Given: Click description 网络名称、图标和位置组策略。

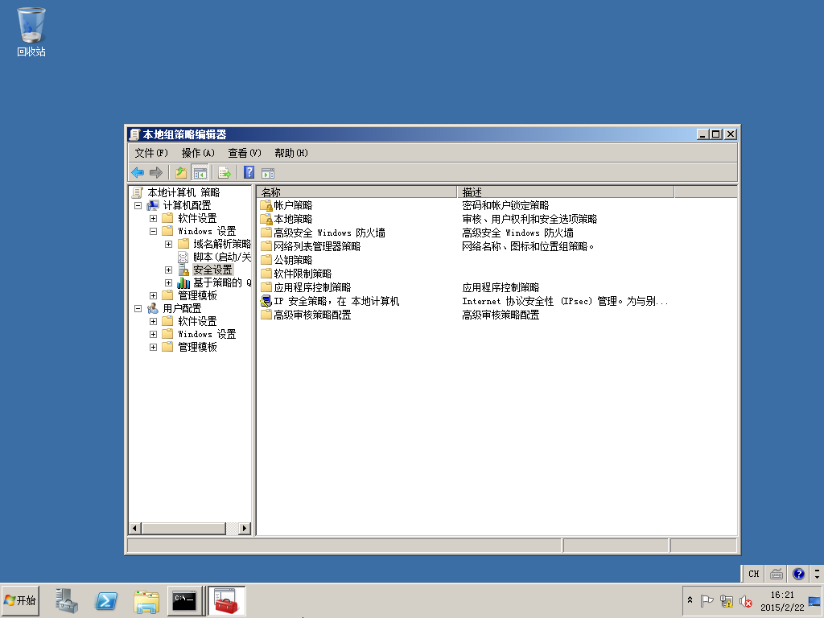Looking at the screenshot, I should point(528,246).
